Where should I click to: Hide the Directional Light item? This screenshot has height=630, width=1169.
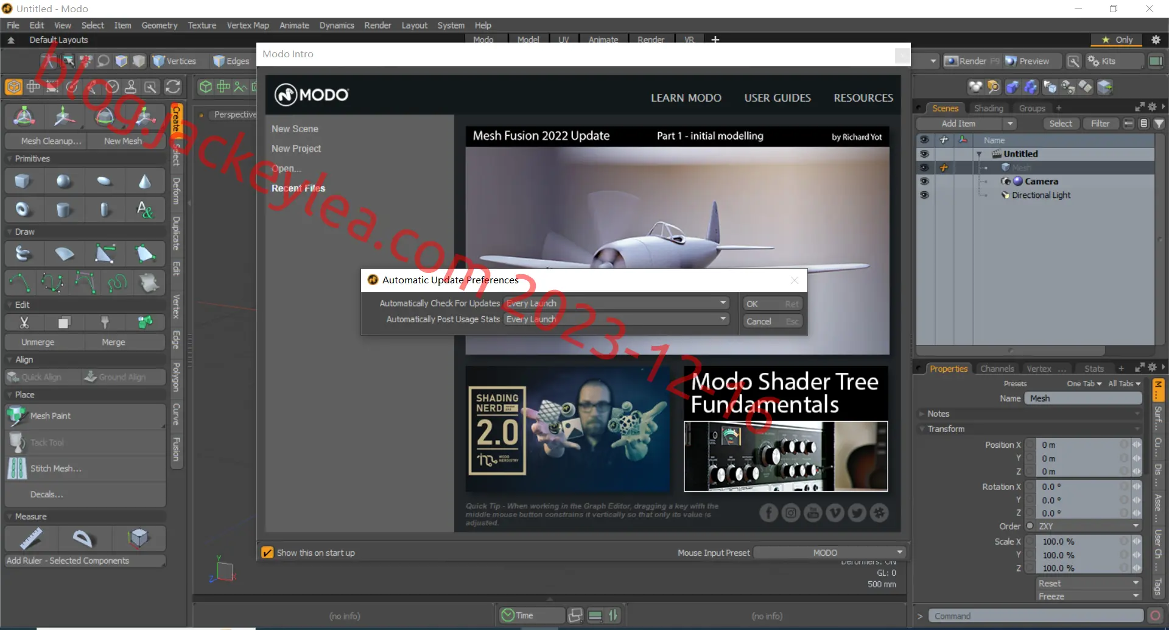[x=924, y=195]
